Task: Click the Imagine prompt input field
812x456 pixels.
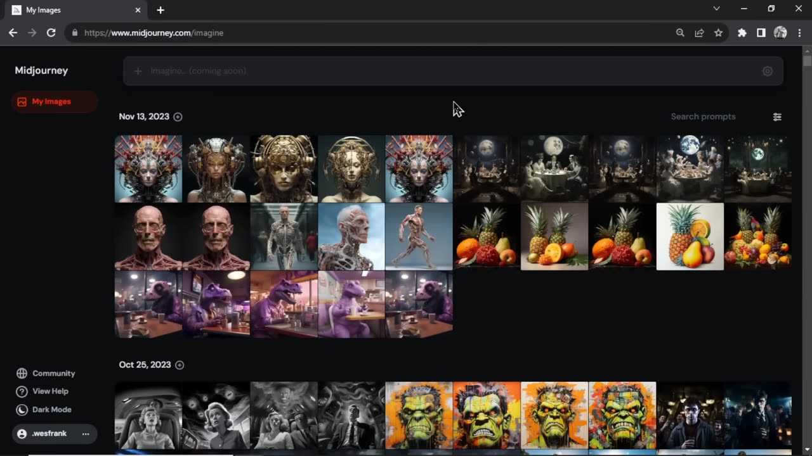Action: click(453, 71)
